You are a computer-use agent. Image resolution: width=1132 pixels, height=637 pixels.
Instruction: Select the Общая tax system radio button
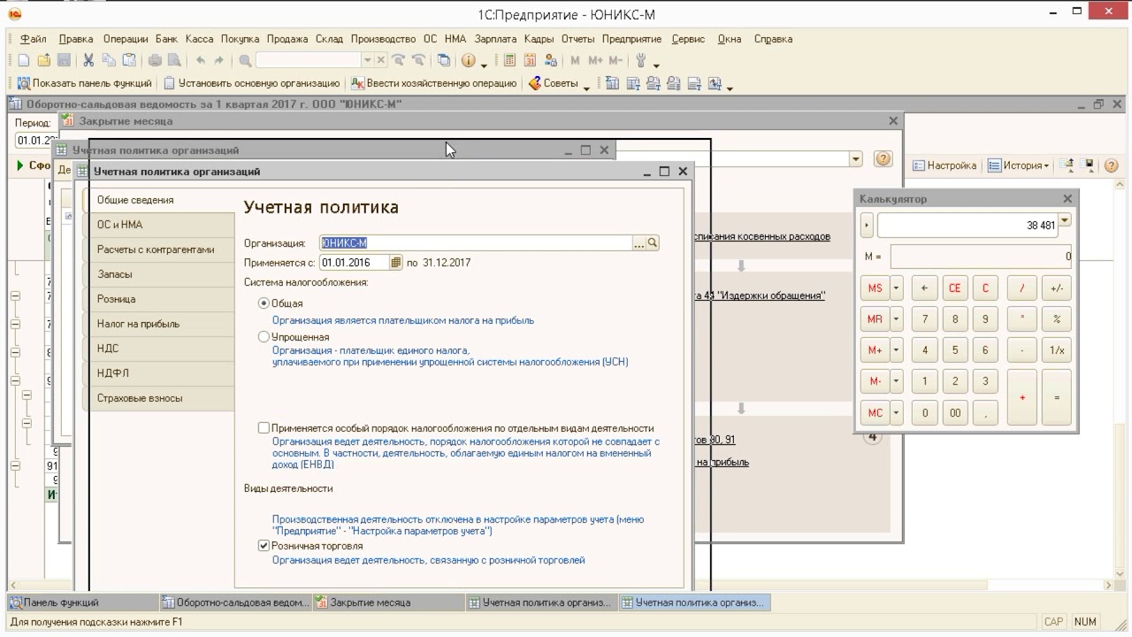264,303
